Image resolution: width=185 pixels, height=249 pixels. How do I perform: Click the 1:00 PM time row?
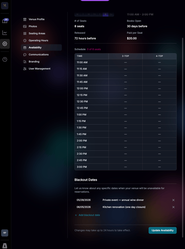[x=126, y=115]
